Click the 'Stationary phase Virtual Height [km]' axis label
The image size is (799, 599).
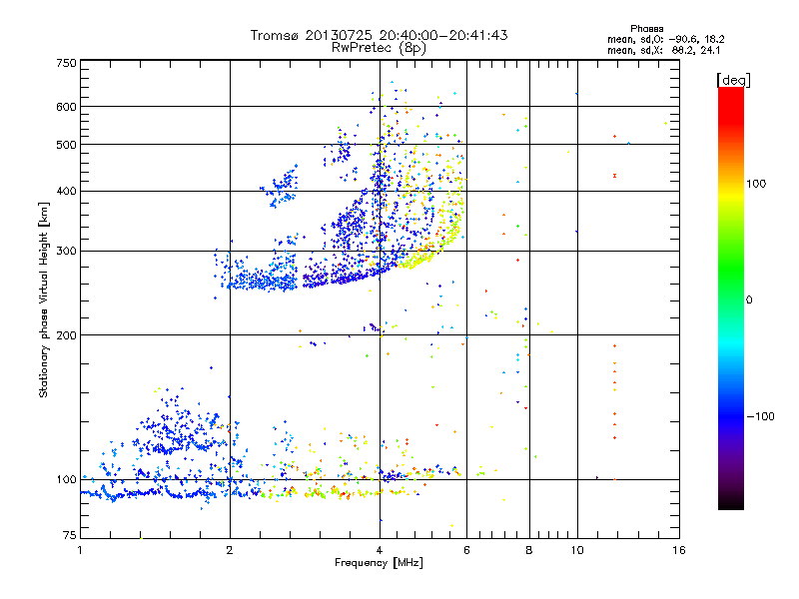coord(44,299)
